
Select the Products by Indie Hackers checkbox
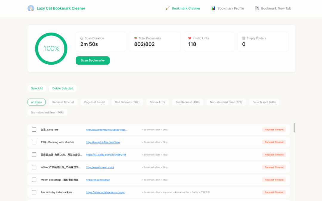click(34, 192)
